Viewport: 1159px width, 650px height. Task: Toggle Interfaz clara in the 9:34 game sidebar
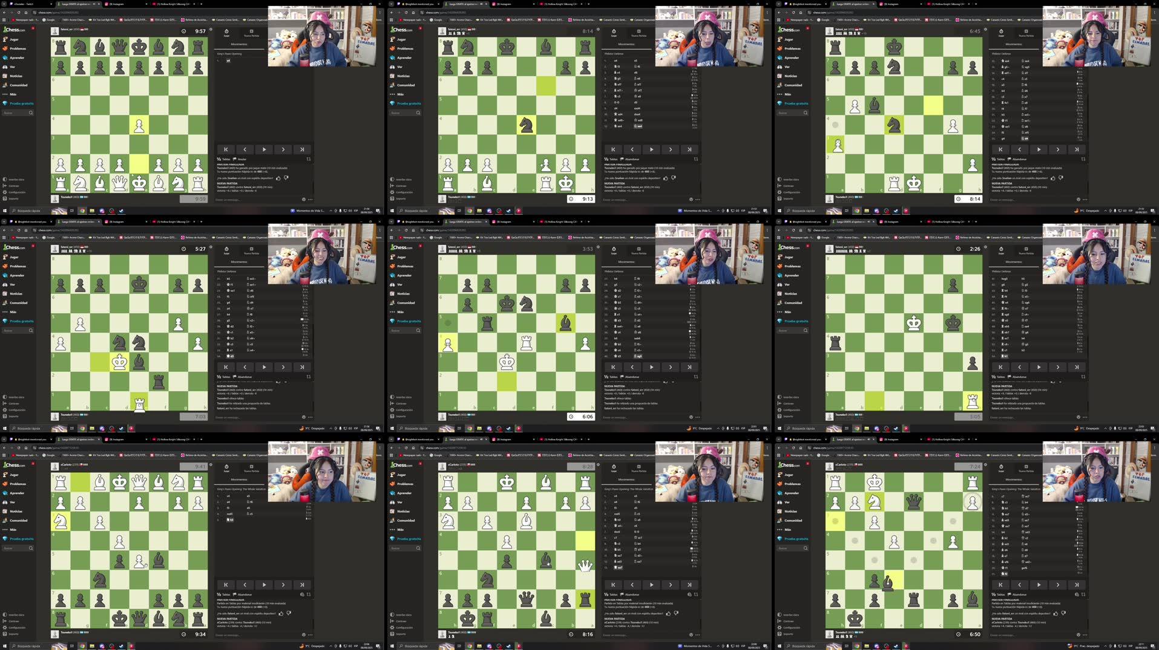coord(13,615)
